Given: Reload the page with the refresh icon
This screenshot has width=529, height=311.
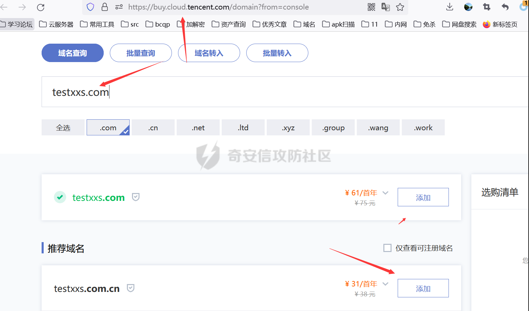Looking at the screenshot, I should tap(41, 7).
